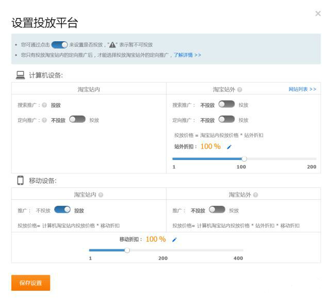The width and height of the screenshot is (330, 301).
Task: Click the orange 100 % value of 移动折扣
Action: coord(156,239)
